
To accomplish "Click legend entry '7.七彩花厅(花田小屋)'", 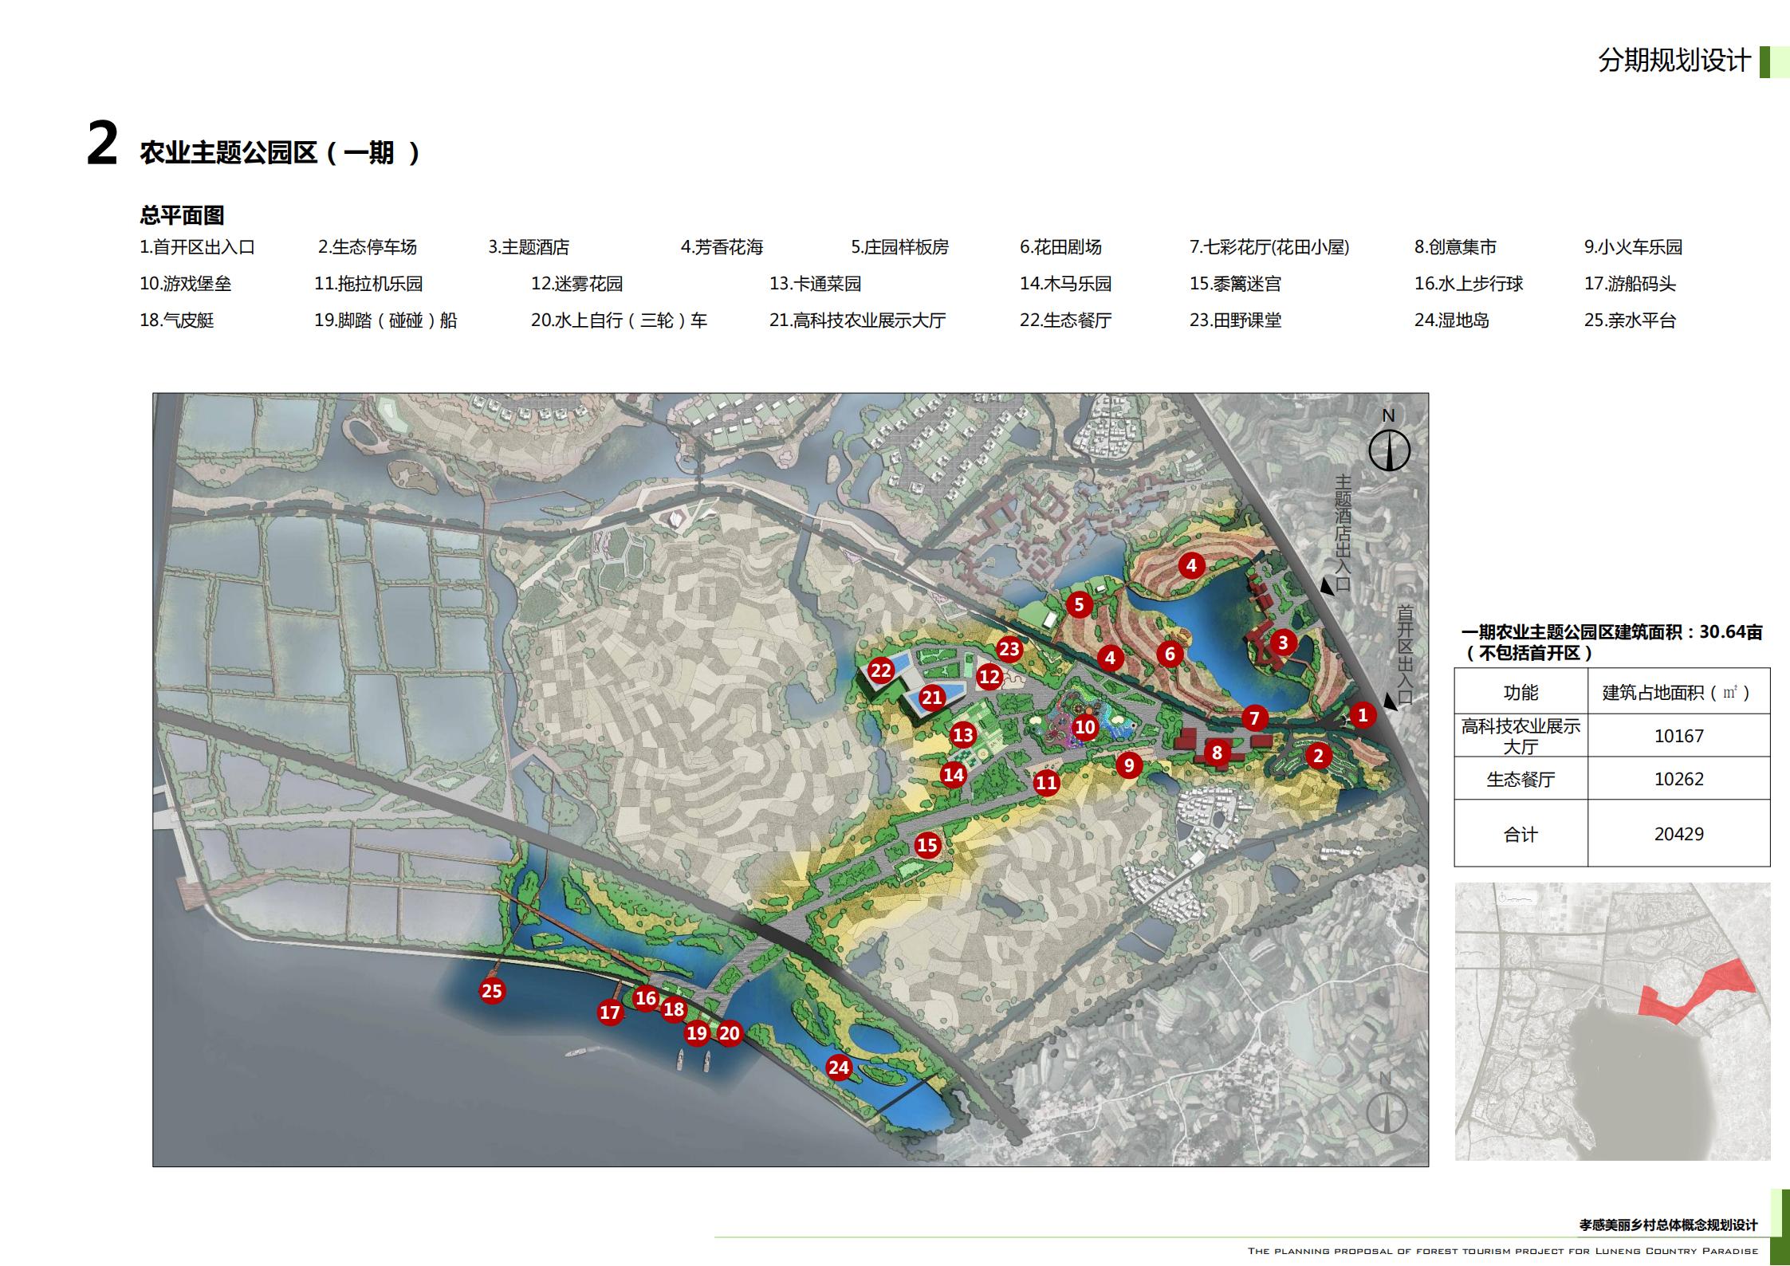I will point(1270,247).
